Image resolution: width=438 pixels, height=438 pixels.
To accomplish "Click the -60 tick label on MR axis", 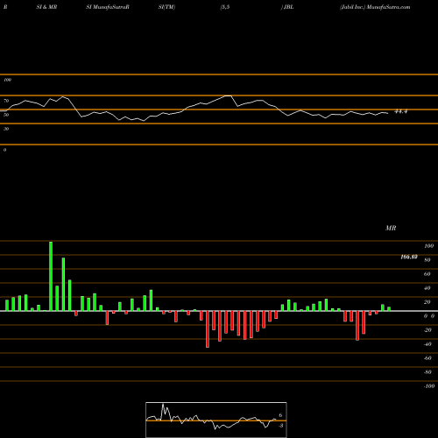I will 427,358.
